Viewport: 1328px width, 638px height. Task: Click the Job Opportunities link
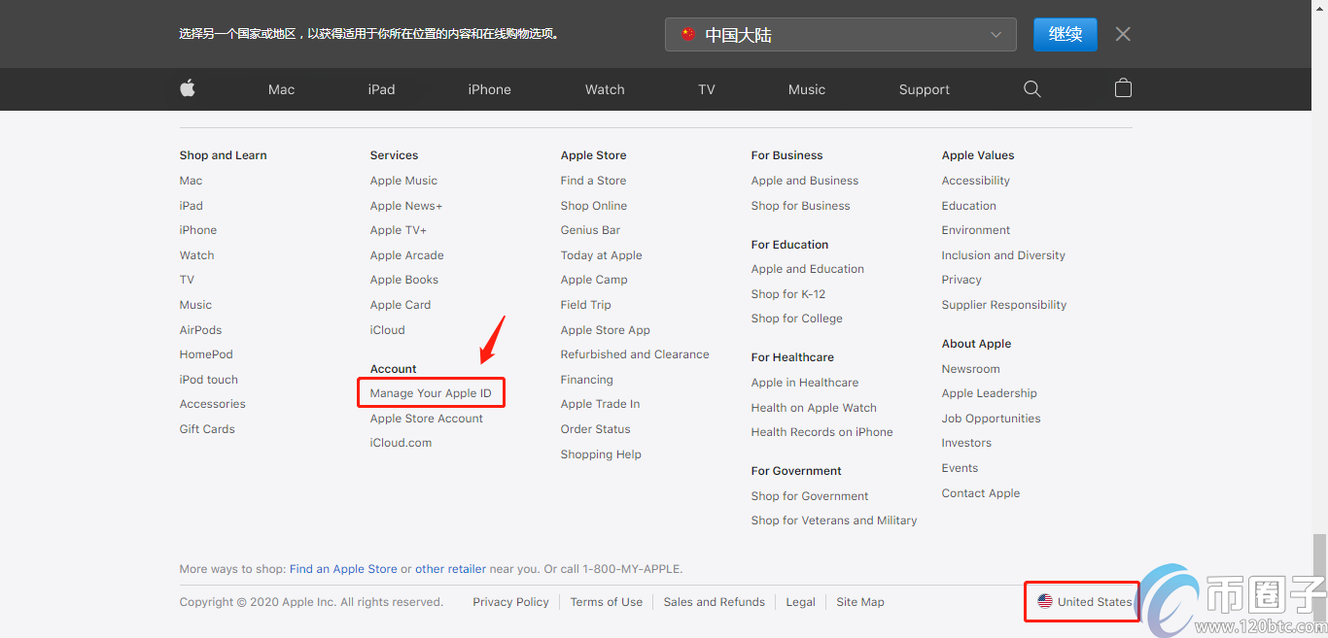tap(992, 419)
